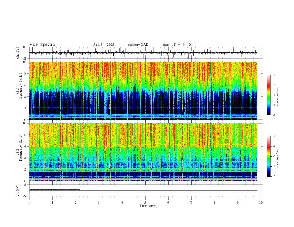Select the "ch.2 Frequency (kHz)" axis label

pyautogui.click(x=19, y=148)
